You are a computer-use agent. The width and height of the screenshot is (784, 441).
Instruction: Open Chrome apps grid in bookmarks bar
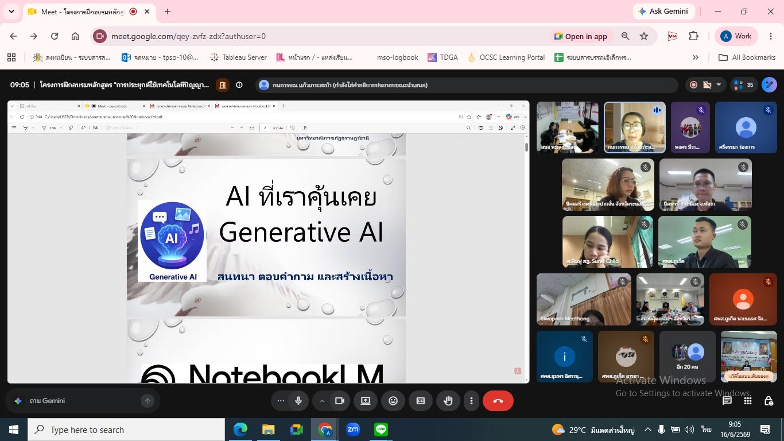coord(11,57)
